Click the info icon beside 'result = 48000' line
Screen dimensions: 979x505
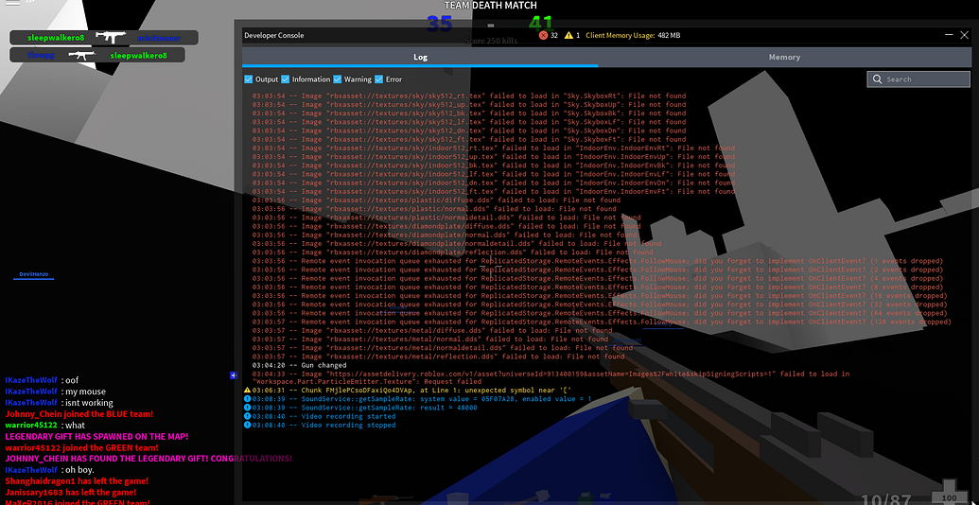247,408
